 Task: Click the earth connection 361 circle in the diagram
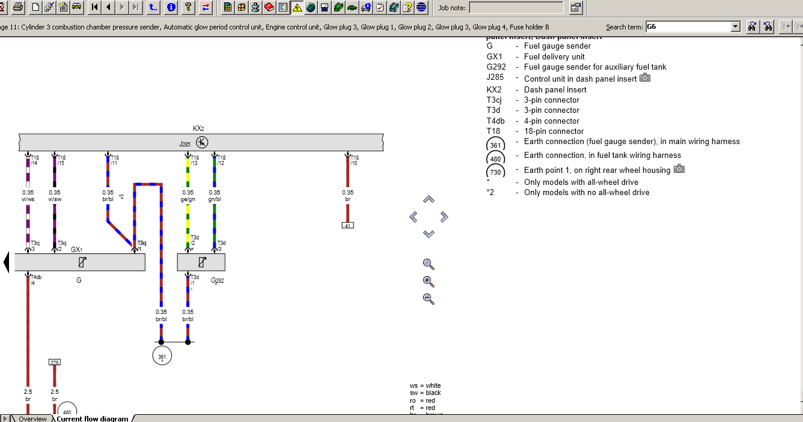click(x=162, y=355)
